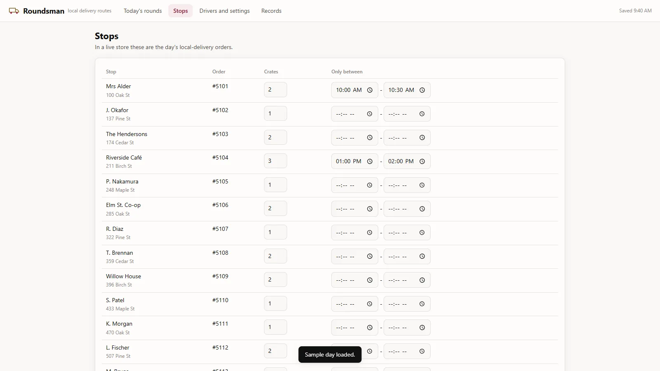Viewport: 660px width, 371px height.
Task: Open Today's rounds tab
Action: (143, 11)
